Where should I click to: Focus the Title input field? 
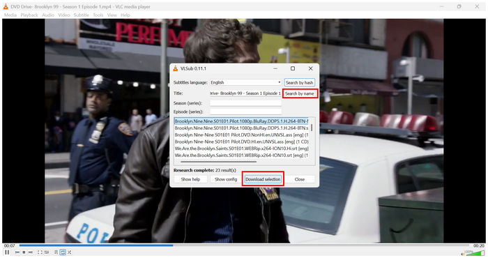[245, 93]
